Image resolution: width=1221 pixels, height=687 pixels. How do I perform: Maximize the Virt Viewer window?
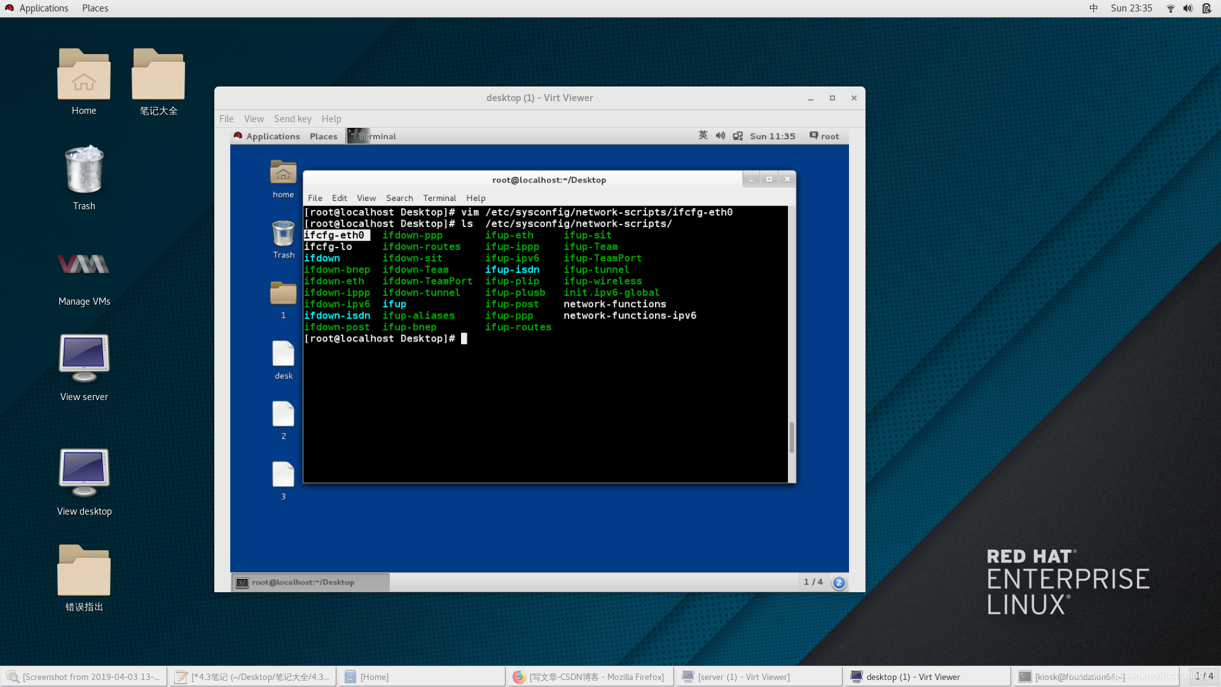[x=832, y=98]
